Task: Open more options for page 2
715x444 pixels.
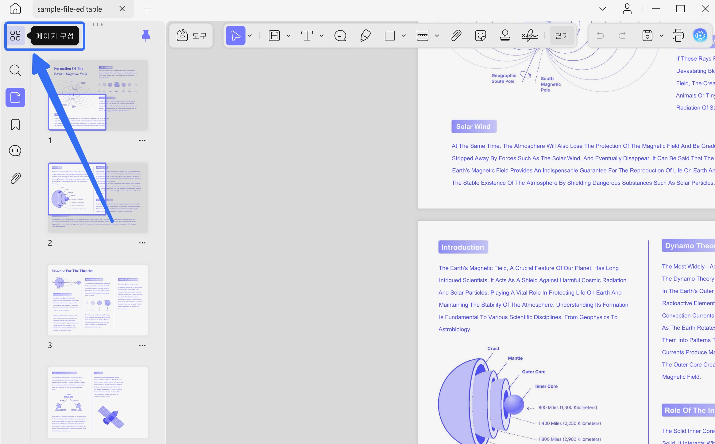Action: pyautogui.click(x=142, y=243)
